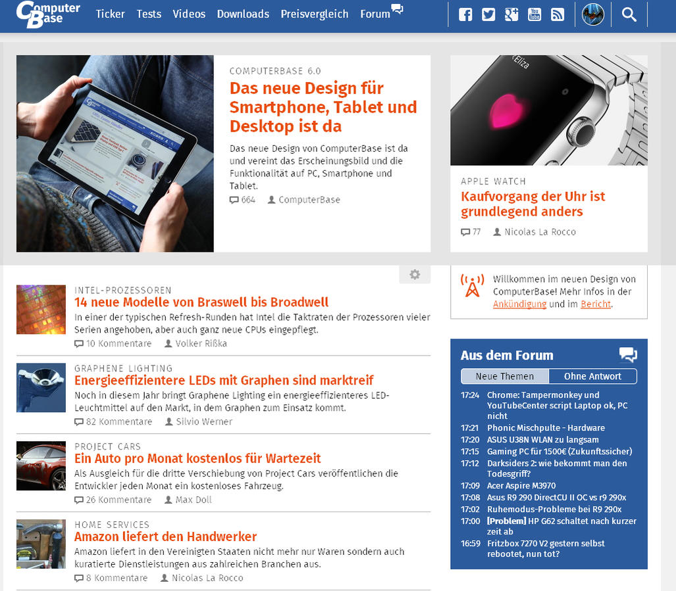Open the Preisvergleich menu item
Image resolution: width=676 pixels, height=591 pixels.
coord(314,14)
